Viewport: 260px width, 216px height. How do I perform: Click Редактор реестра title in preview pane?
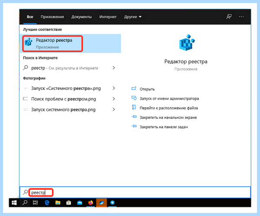(186, 62)
